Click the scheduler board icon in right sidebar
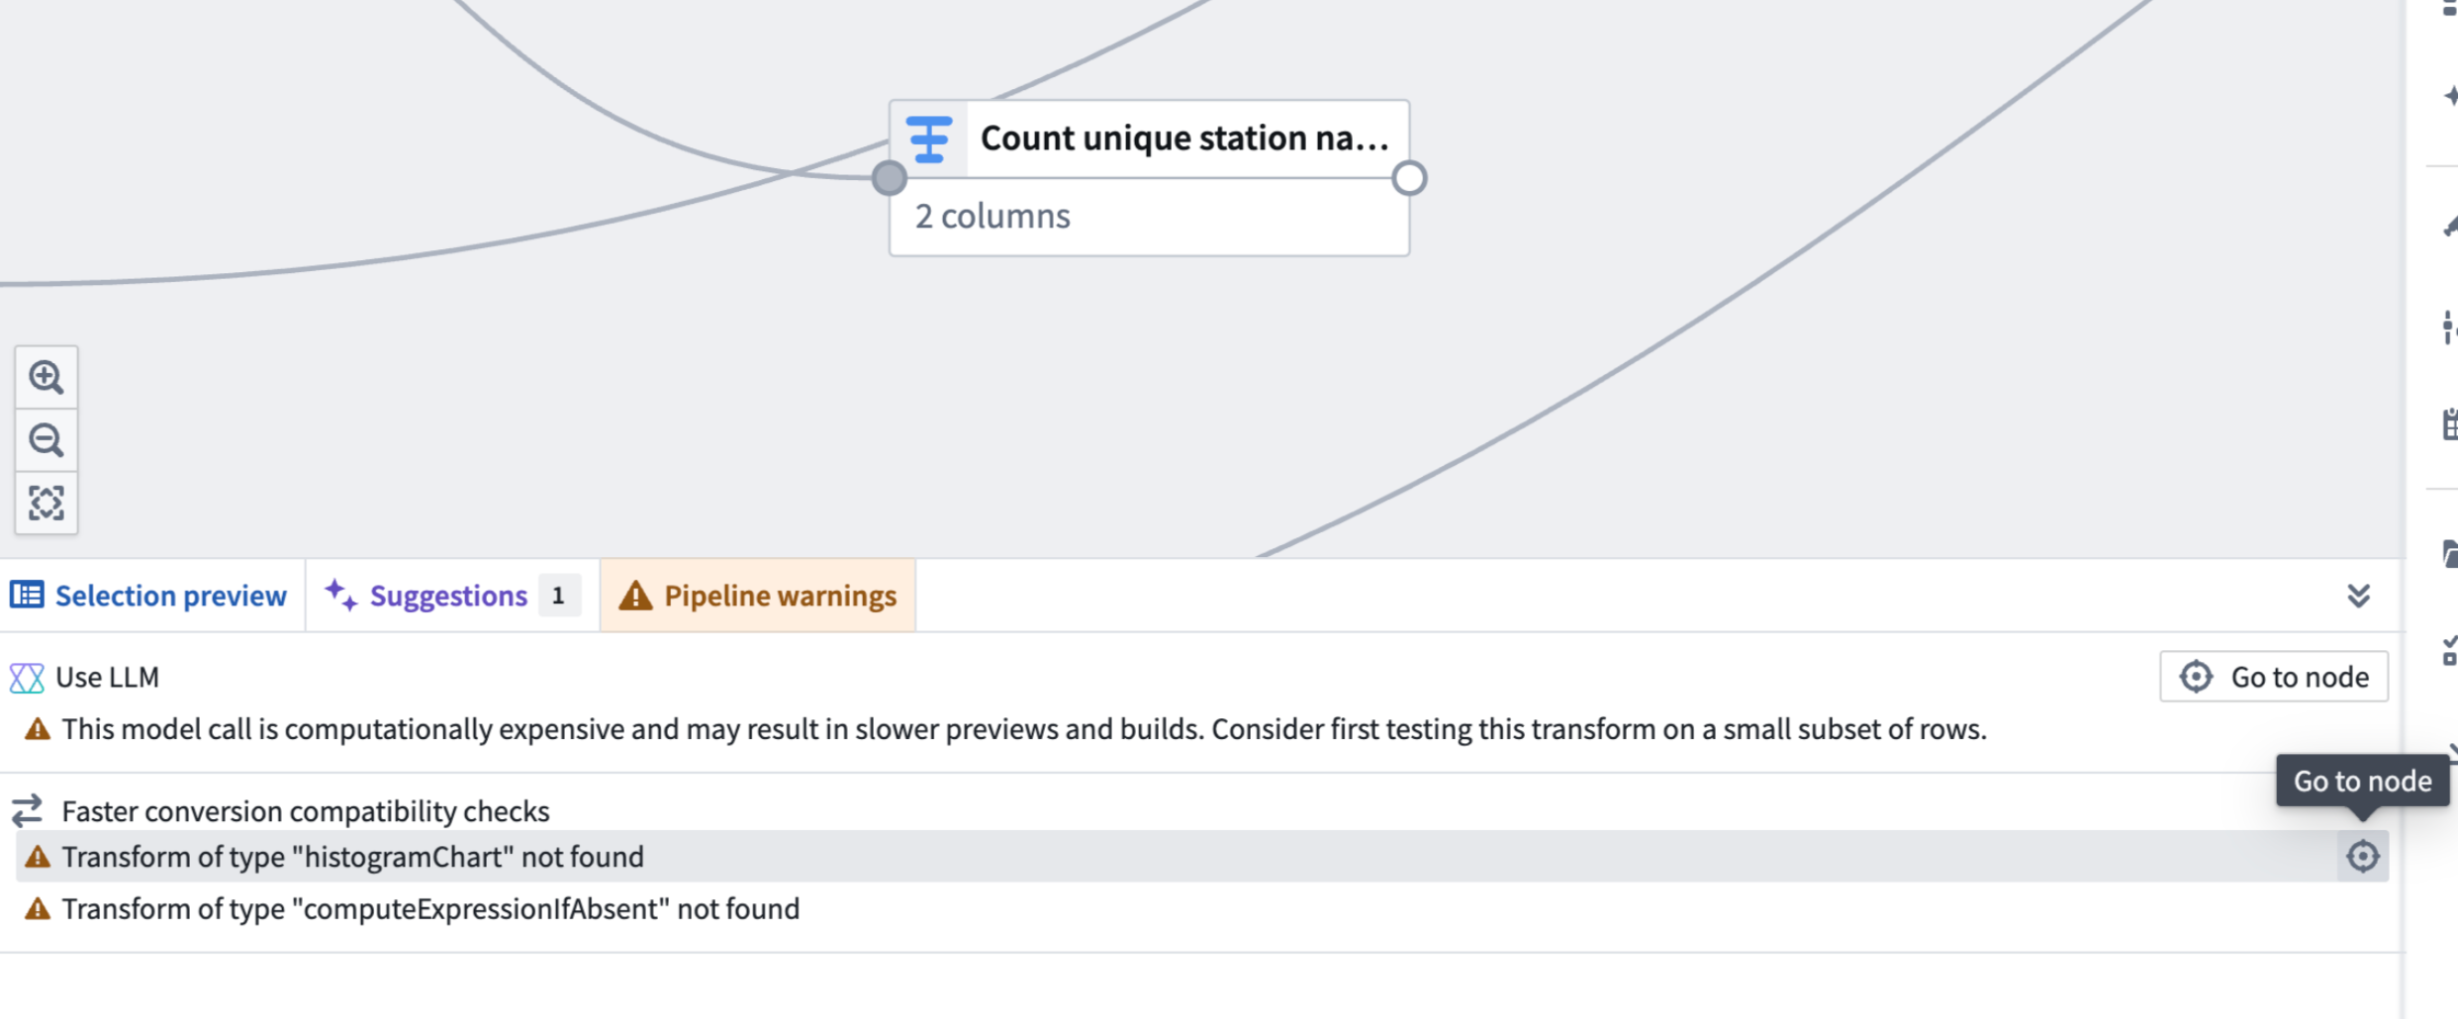 [2452, 425]
